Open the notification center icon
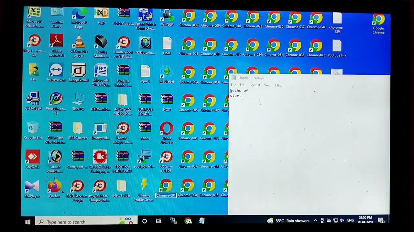Screen dimensions: 414x232 [x=381, y=220]
